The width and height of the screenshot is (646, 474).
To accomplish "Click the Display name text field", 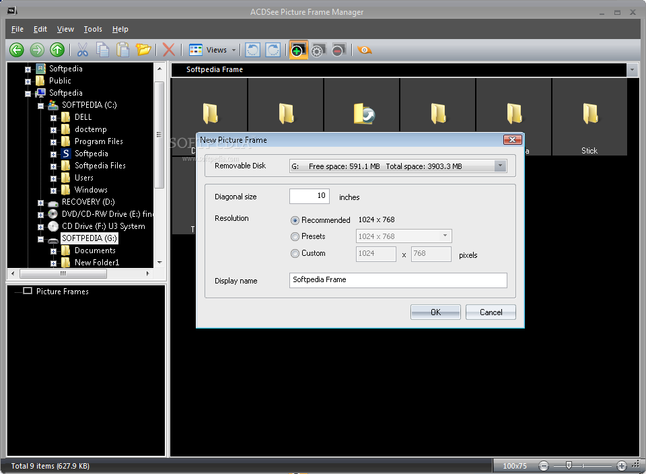I will tap(398, 280).
